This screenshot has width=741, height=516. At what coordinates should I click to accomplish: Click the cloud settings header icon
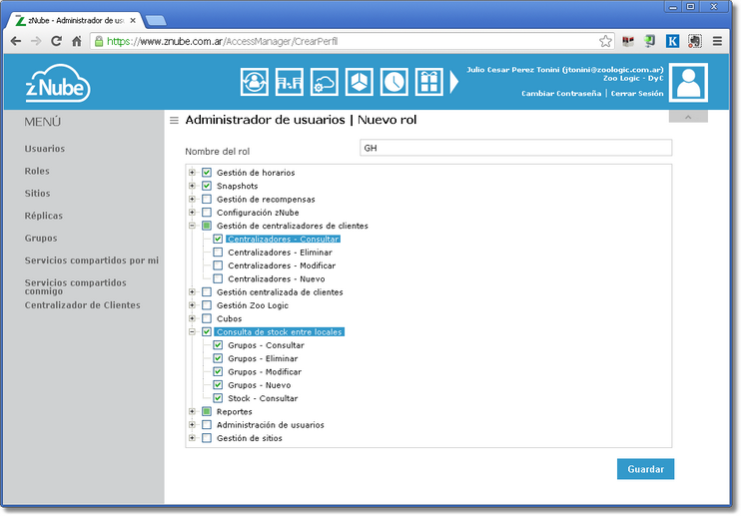coord(325,82)
